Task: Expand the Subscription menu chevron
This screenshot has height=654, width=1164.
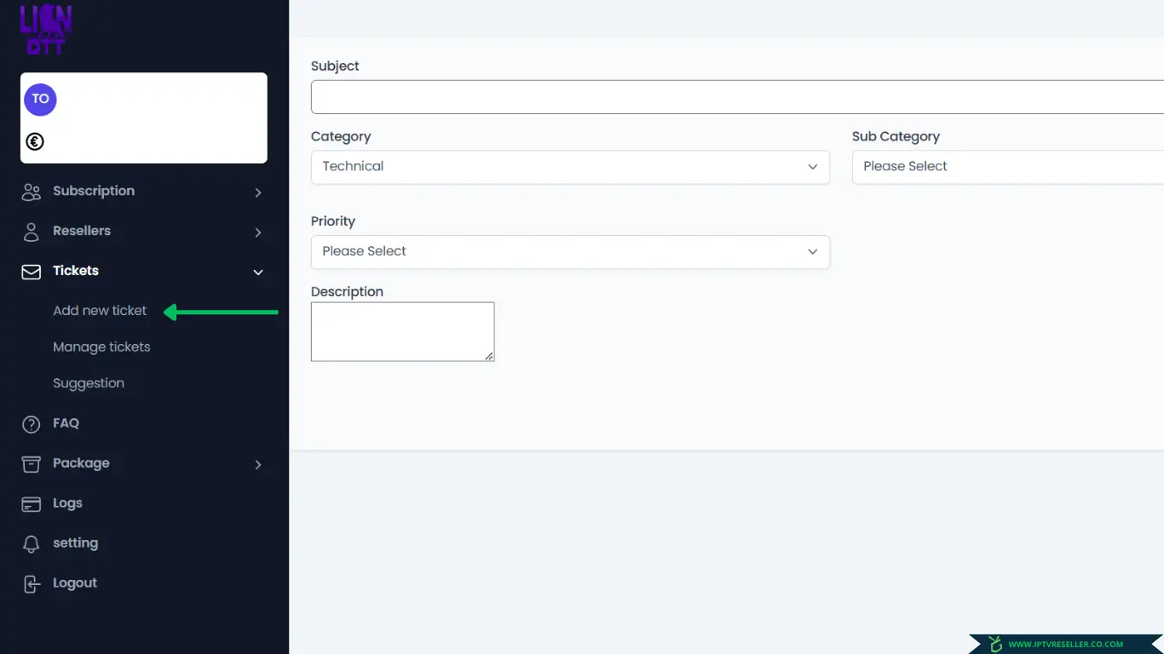Action: 258,192
